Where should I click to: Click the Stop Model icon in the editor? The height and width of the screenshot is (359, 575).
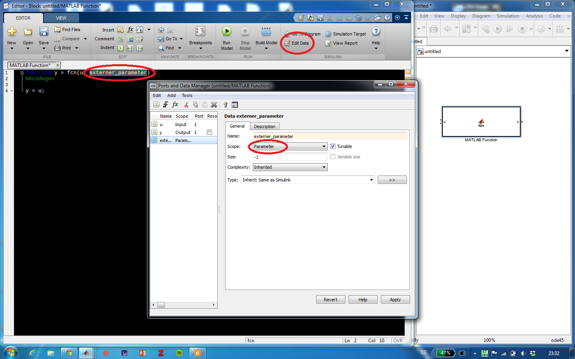pos(245,32)
